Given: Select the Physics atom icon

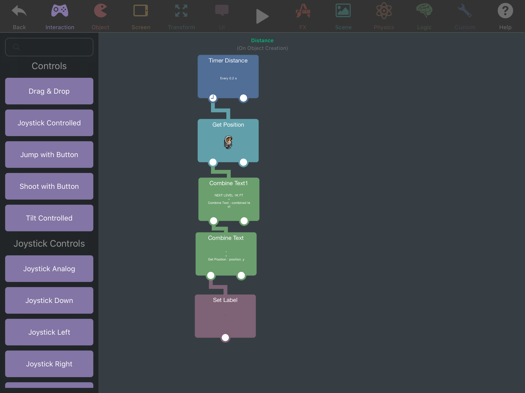Looking at the screenshot, I should [384, 11].
